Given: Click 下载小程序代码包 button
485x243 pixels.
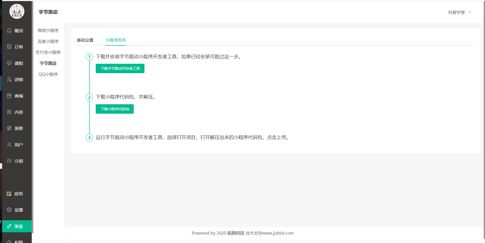Looking at the screenshot, I should click(x=115, y=109).
